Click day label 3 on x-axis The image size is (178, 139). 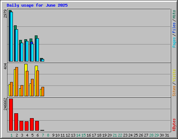click(22, 135)
